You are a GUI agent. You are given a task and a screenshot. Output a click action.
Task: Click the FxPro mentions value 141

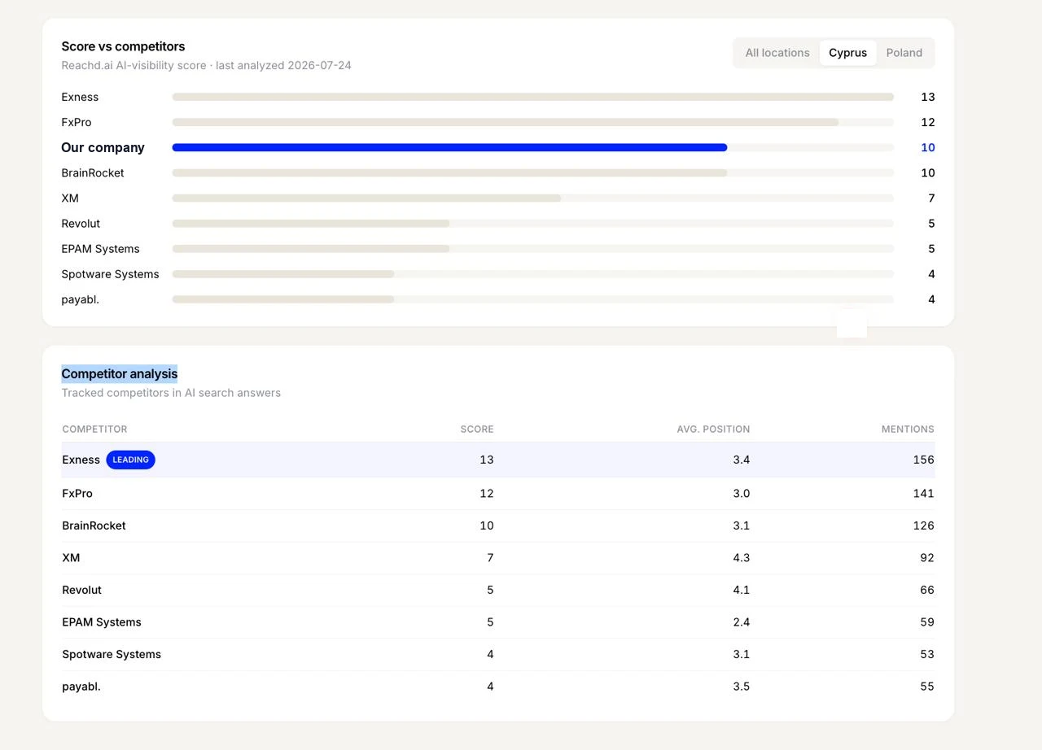click(x=923, y=493)
